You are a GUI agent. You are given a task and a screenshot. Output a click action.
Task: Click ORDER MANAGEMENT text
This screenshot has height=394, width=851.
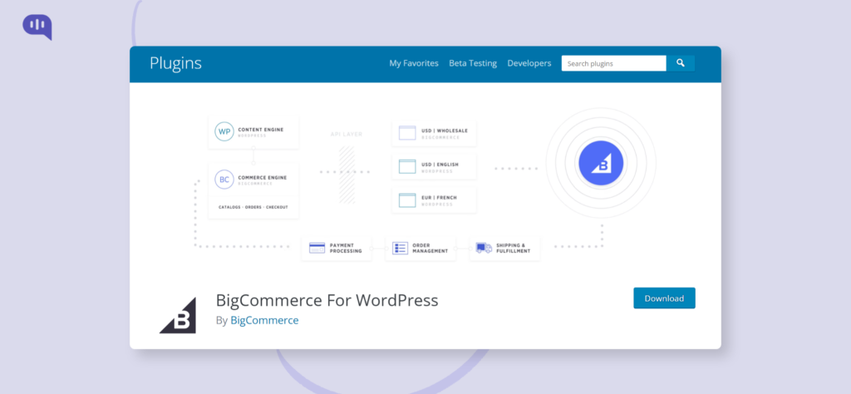(x=430, y=248)
